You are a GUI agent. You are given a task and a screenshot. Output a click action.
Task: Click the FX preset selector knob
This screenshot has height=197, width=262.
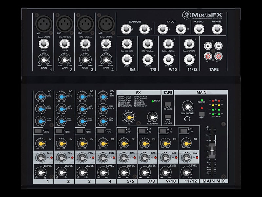tap(128, 117)
